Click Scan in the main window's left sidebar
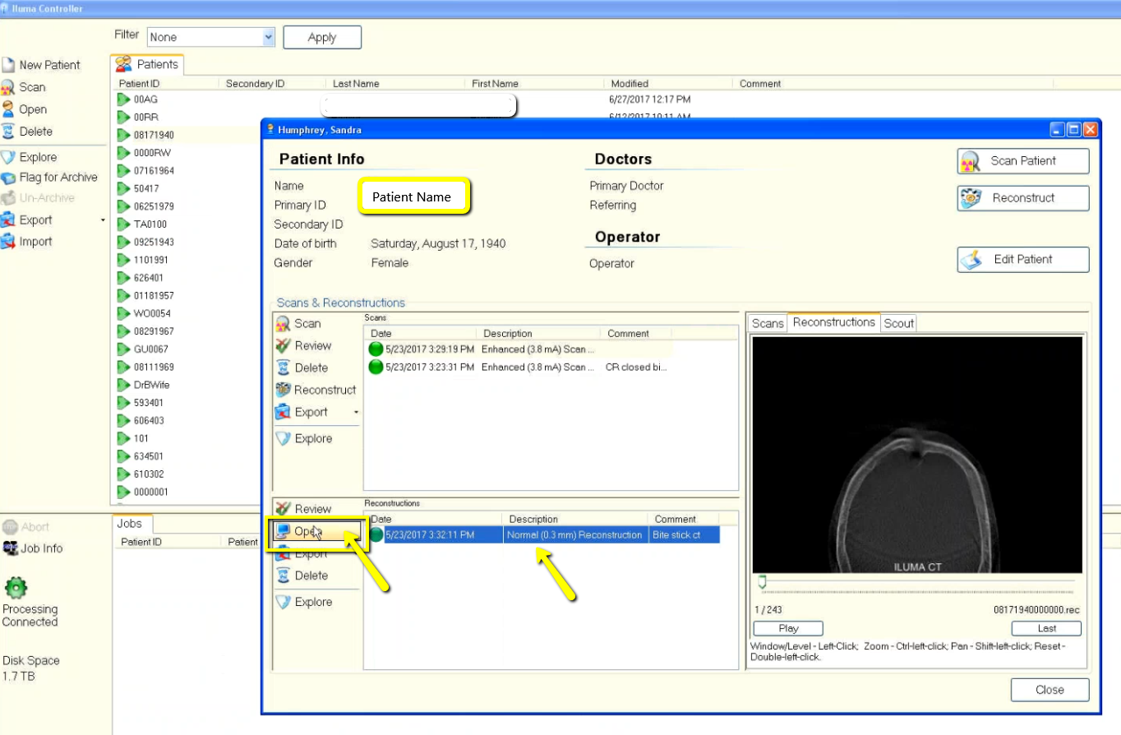This screenshot has height=735, width=1121. click(24, 87)
